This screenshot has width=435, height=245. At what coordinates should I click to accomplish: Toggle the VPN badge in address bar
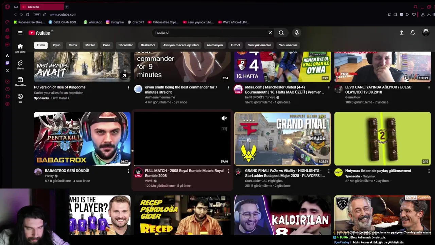tap(37, 15)
